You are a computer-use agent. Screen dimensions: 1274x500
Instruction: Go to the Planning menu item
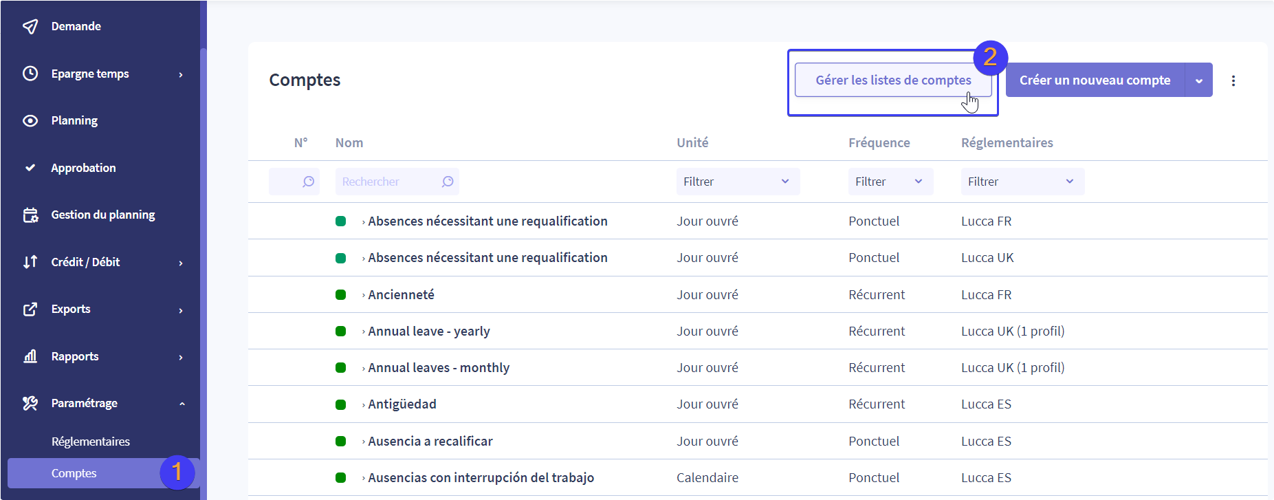tap(74, 120)
